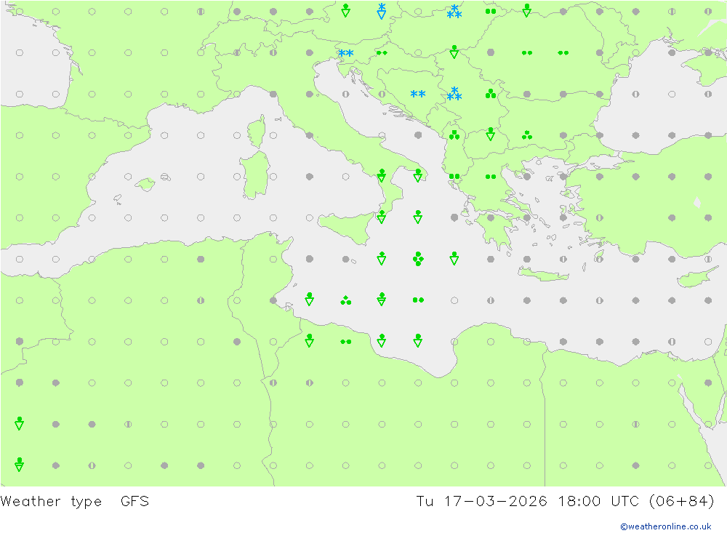Click the blue snow-shower triangle symbol along the top edge
This screenshot has height=533, width=727.
(x=382, y=11)
